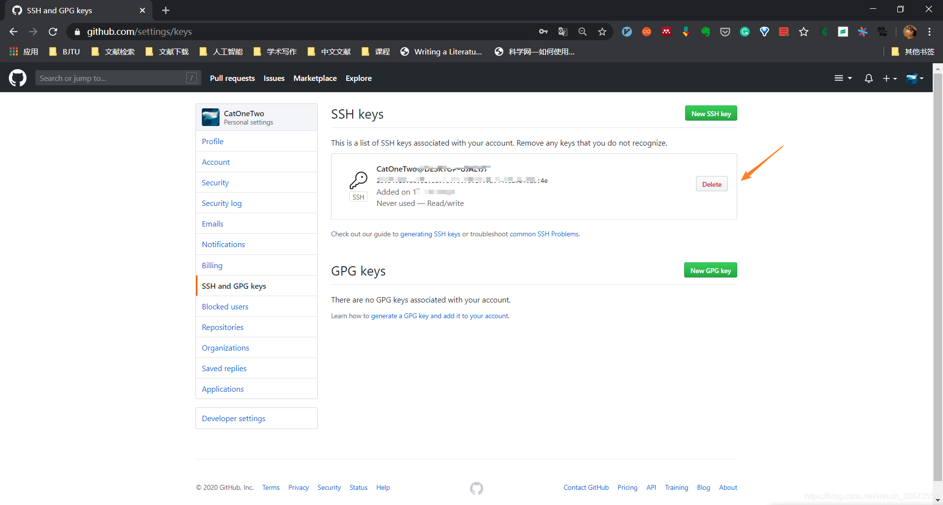Close the SSH and GPG keys tab
This screenshot has height=505, width=943.
click(142, 10)
